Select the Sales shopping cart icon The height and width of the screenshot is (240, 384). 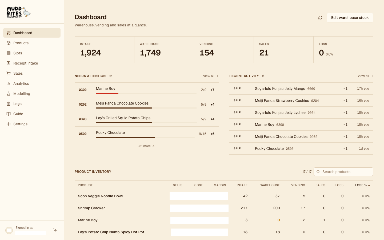tap(9, 73)
